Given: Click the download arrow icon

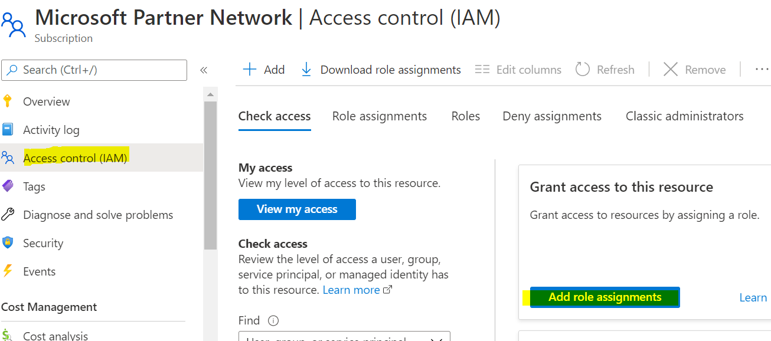Looking at the screenshot, I should [306, 70].
